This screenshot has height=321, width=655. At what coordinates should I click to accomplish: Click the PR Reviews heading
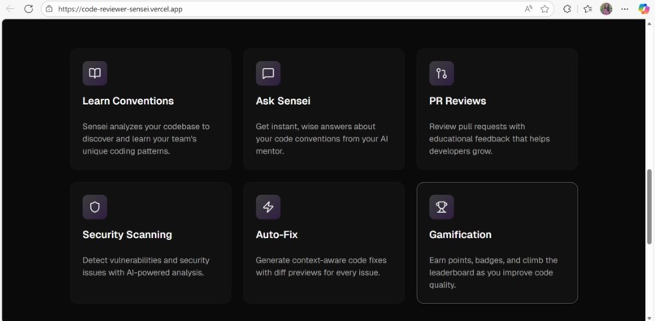pos(458,101)
